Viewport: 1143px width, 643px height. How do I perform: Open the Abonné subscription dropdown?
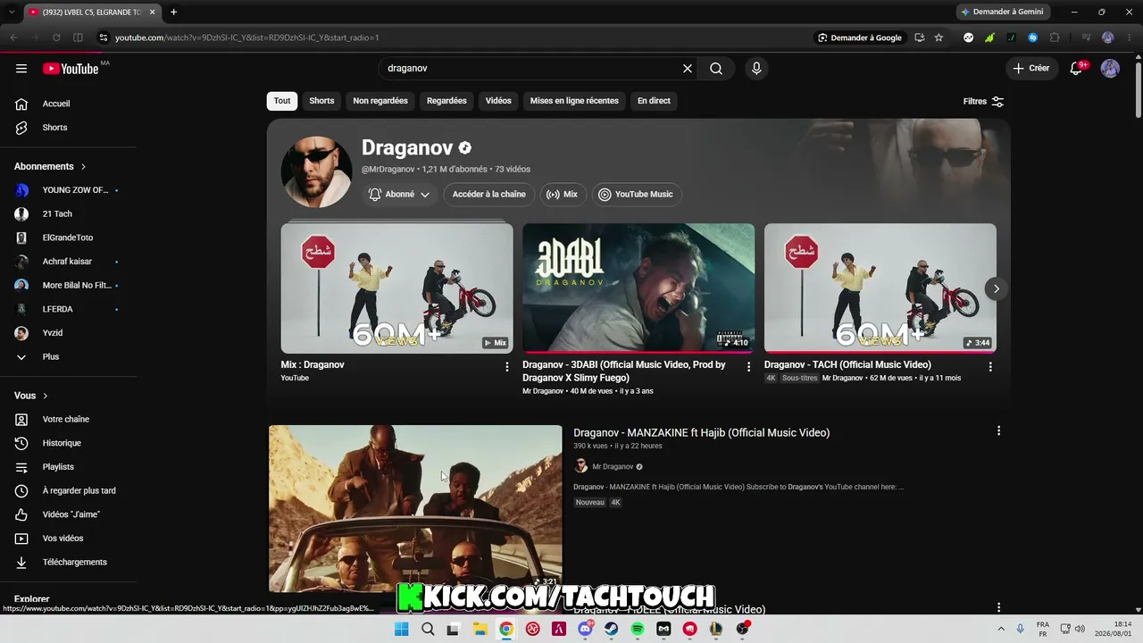point(399,195)
